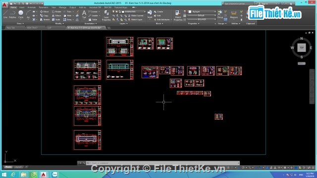
Task: Start the Measure utility
Action: click(x=234, y=14)
